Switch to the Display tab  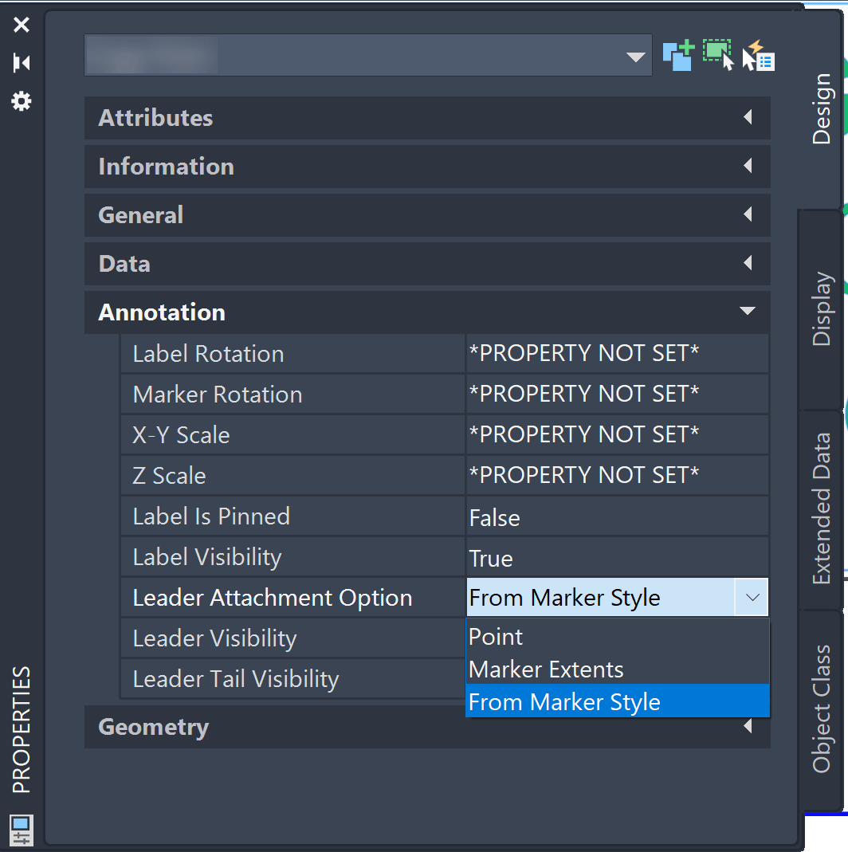point(822,308)
